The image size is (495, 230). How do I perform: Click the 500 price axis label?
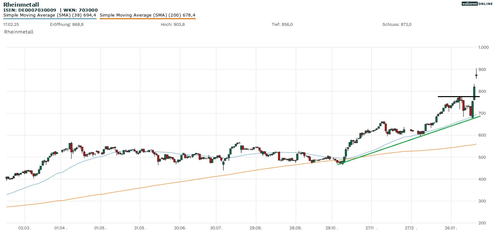coord(482,157)
